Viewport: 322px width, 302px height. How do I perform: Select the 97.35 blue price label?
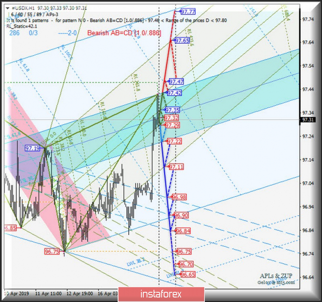pyautogui.click(x=172, y=110)
